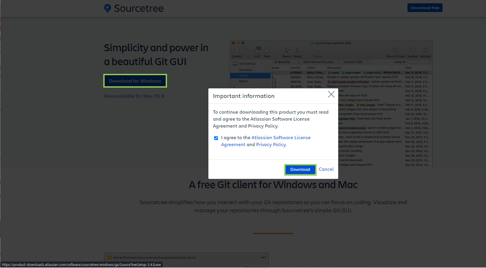Select History in preview sidebar
The width and height of the screenshot is (486, 268).
coord(250,76)
